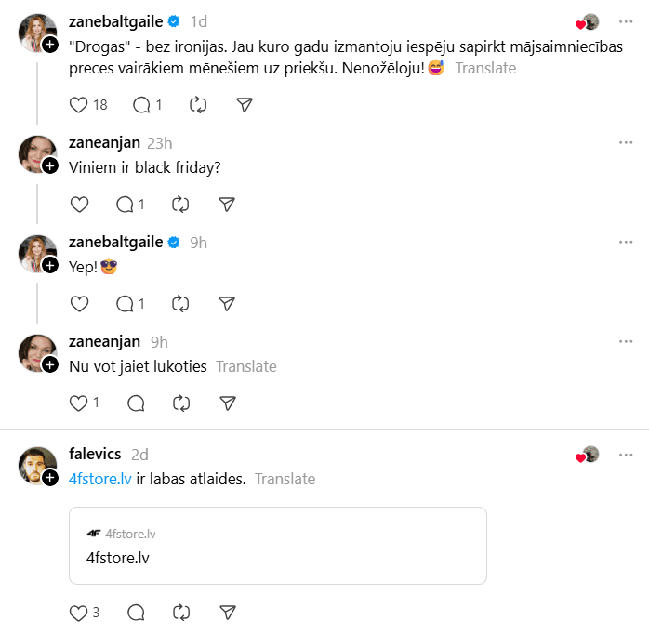Share the "Drogas" post via send icon
This screenshot has width=649, height=634.
[x=245, y=105]
